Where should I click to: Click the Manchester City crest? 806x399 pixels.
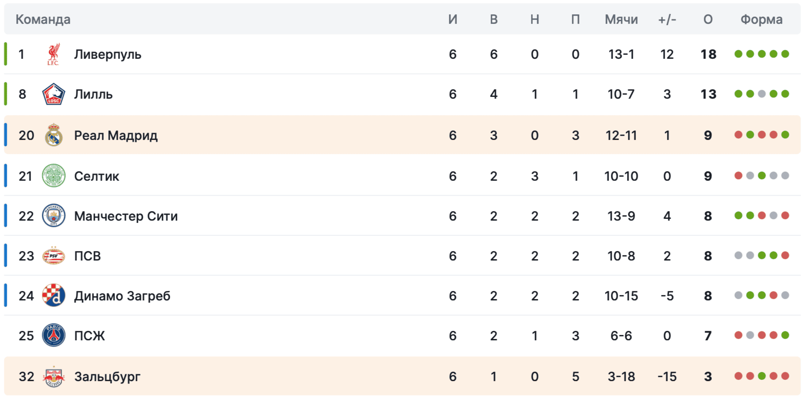point(53,216)
